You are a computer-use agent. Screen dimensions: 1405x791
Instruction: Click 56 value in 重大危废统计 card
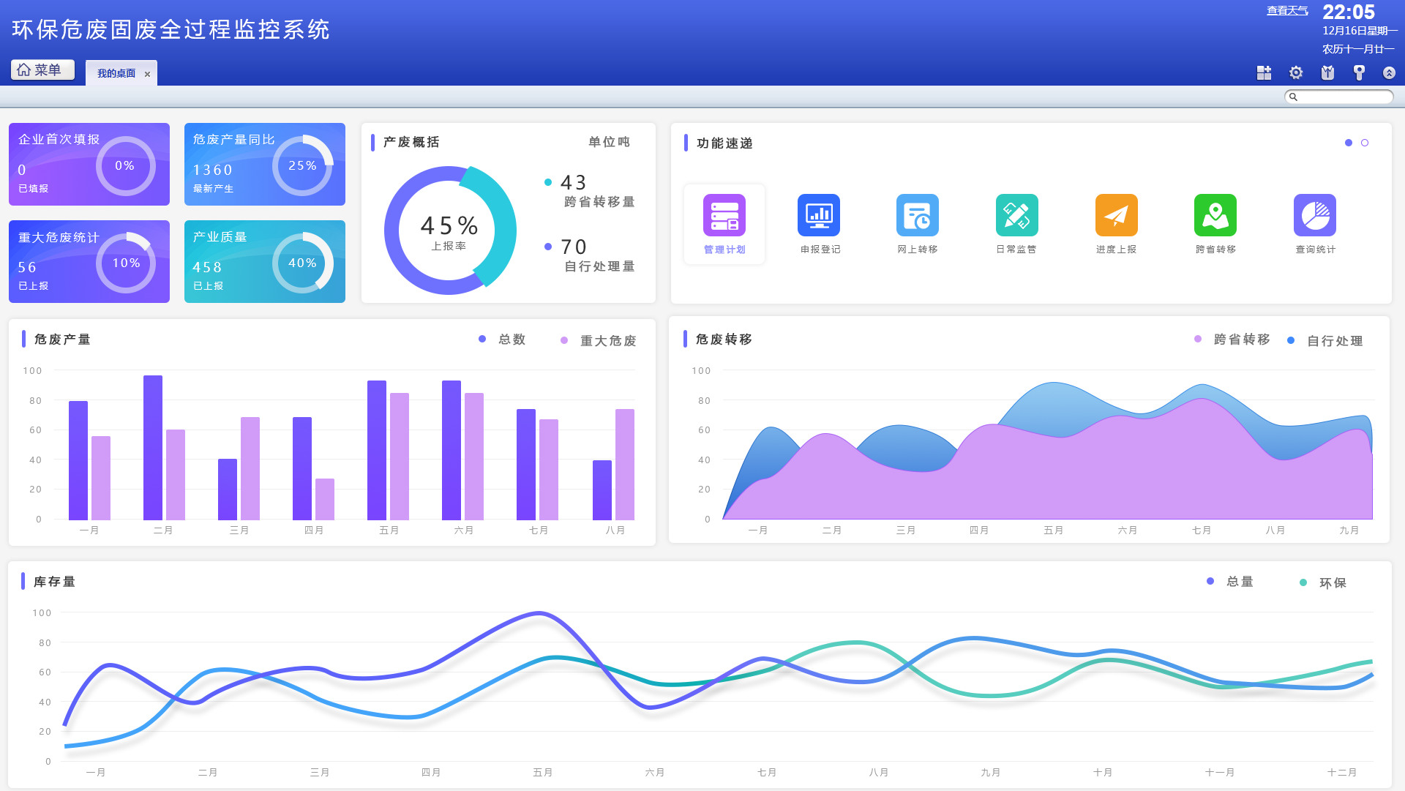pyautogui.click(x=27, y=267)
